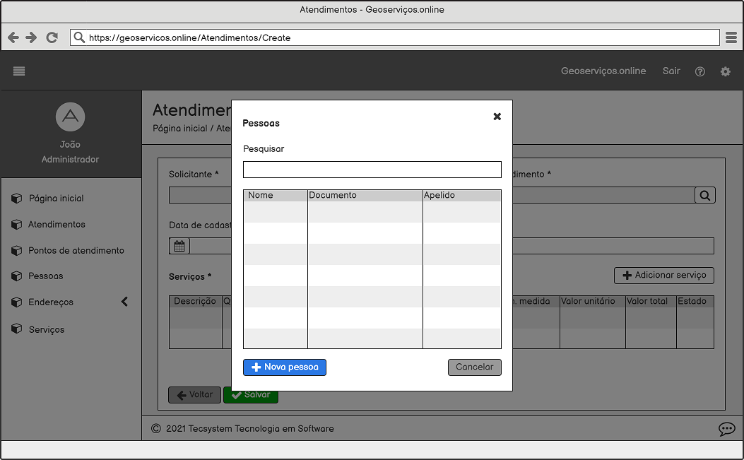Image resolution: width=744 pixels, height=460 pixels.
Task: Click the magnifier search icon button
Action: [704, 196]
